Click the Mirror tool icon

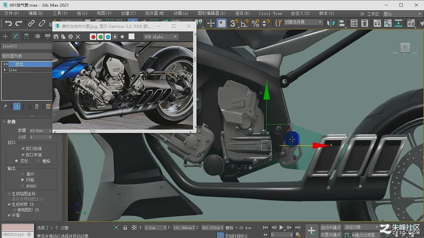pos(331,23)
